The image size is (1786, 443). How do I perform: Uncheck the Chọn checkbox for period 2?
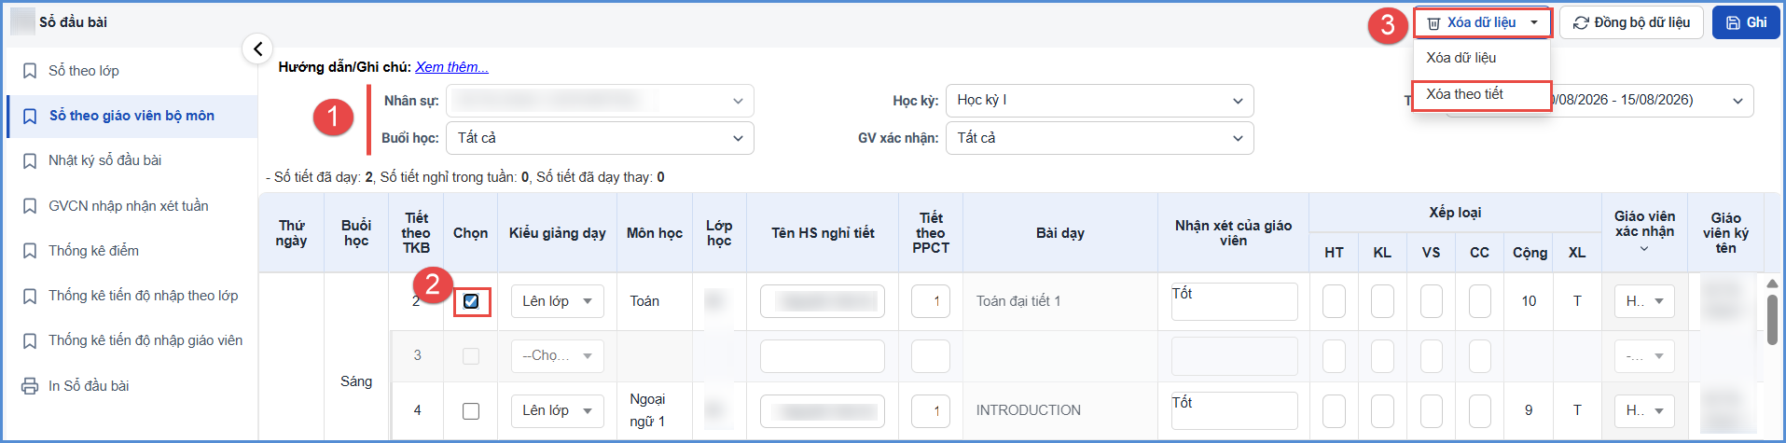(471, 301)
